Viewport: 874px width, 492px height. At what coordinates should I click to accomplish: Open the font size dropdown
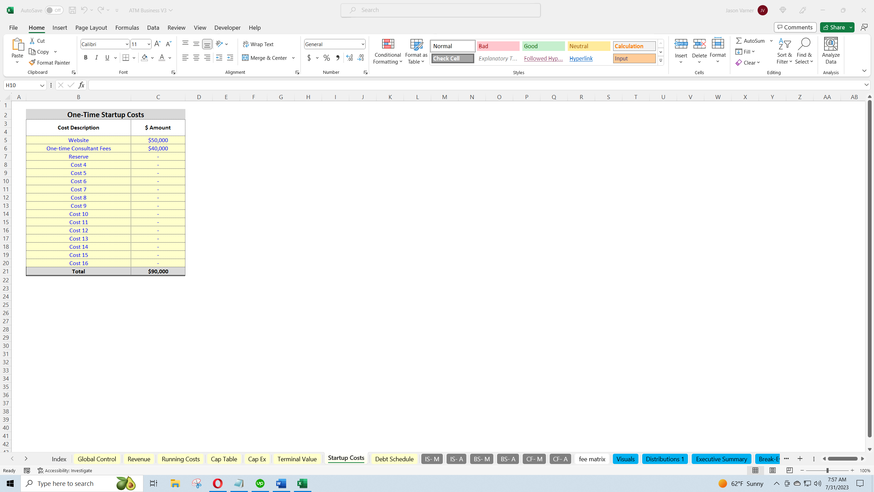click(x=149, y=44)
